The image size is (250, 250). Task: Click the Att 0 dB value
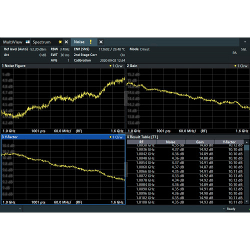click(43, 55)
